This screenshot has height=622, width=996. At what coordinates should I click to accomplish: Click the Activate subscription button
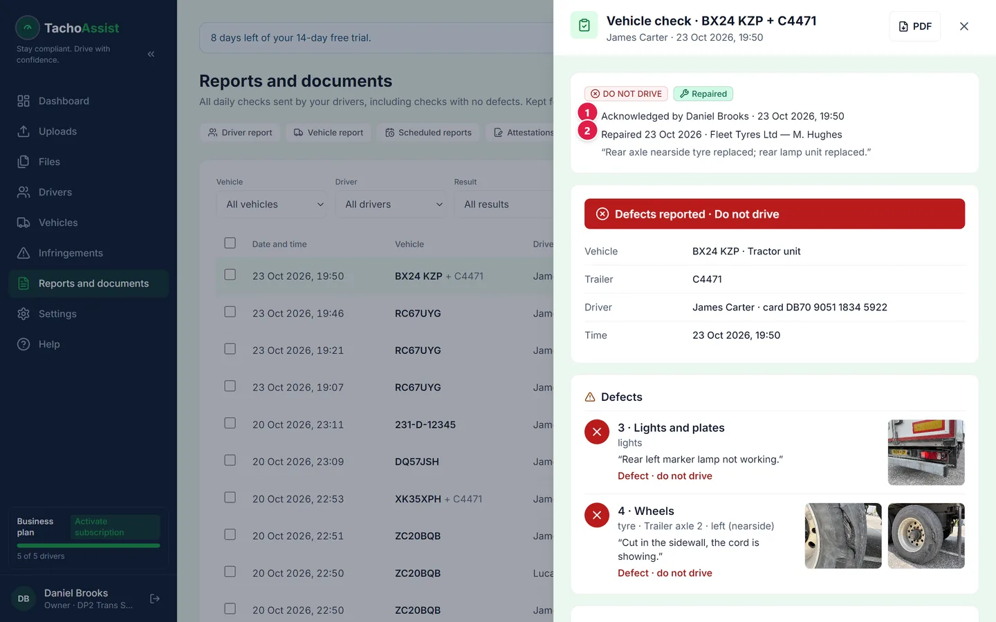(x=115, y=527)
